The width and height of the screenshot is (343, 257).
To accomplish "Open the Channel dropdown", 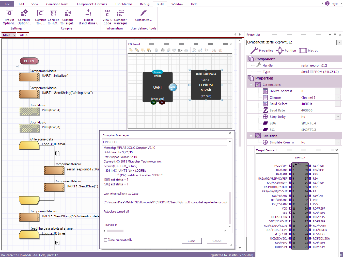I will tap(338, 97).
